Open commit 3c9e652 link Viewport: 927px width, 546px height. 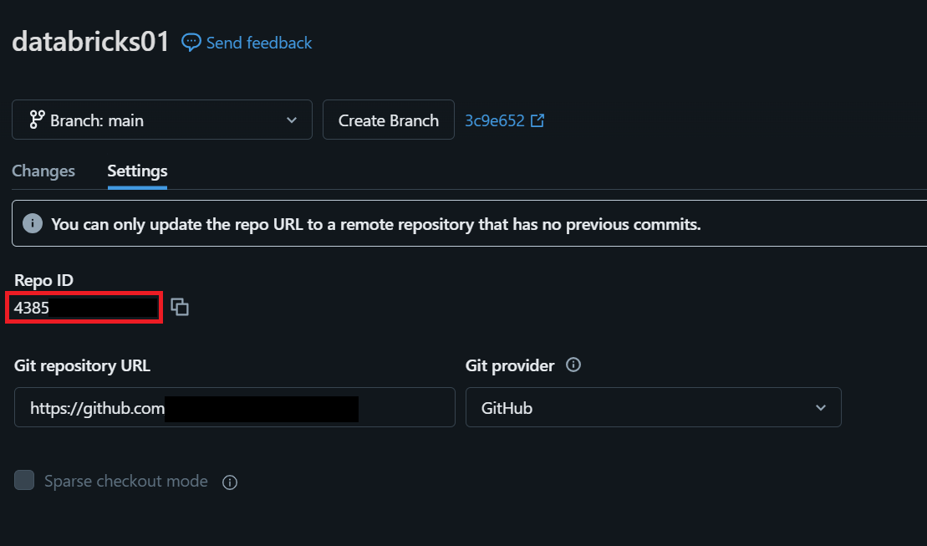tap(494, 120)
